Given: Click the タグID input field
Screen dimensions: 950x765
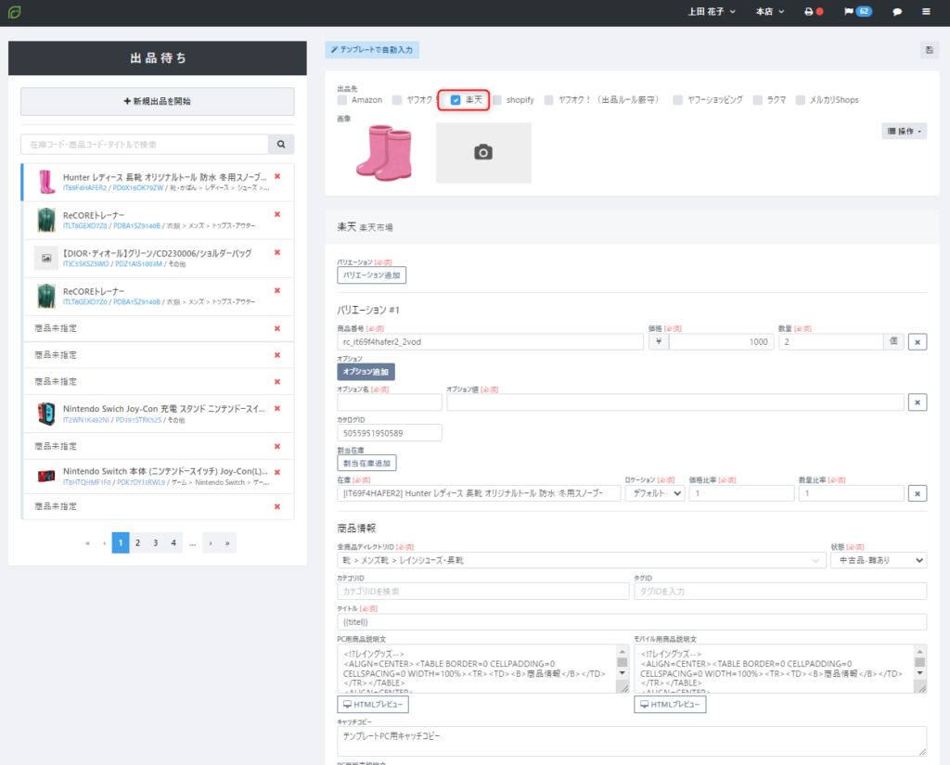Looking at the screenshot, I should pos(780,592).
